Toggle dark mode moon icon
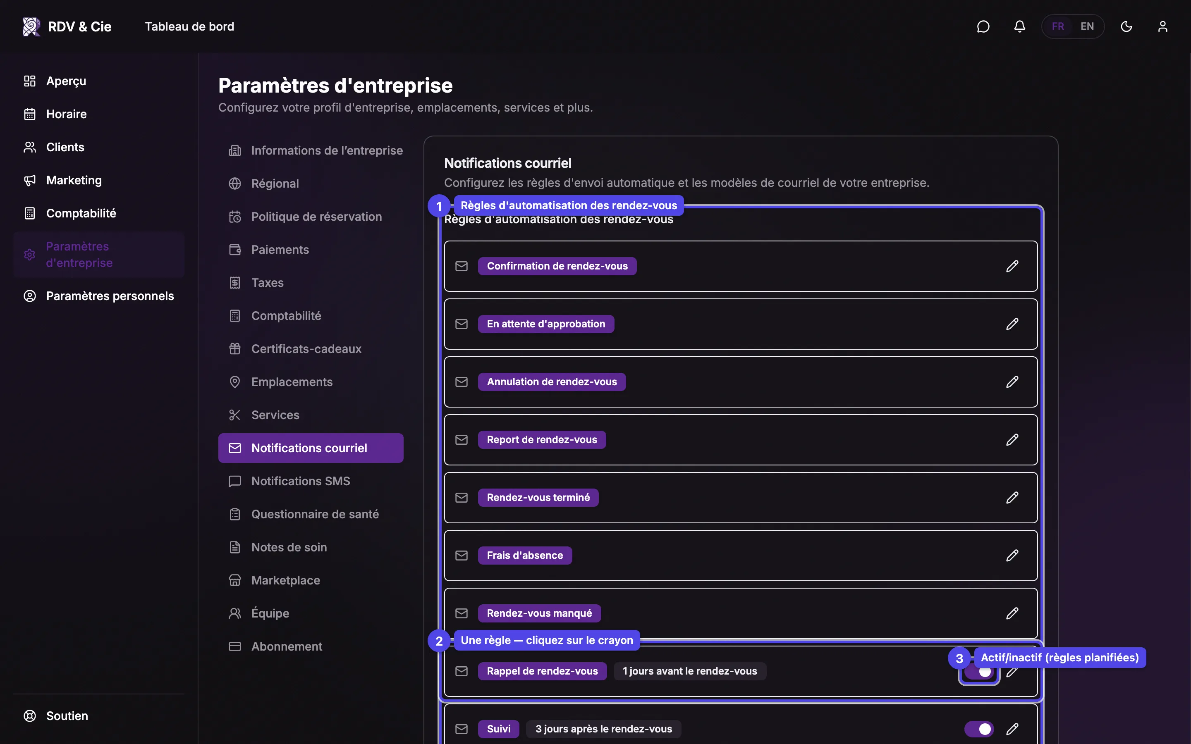1191x744 pixels. [x=1126, y=26]
